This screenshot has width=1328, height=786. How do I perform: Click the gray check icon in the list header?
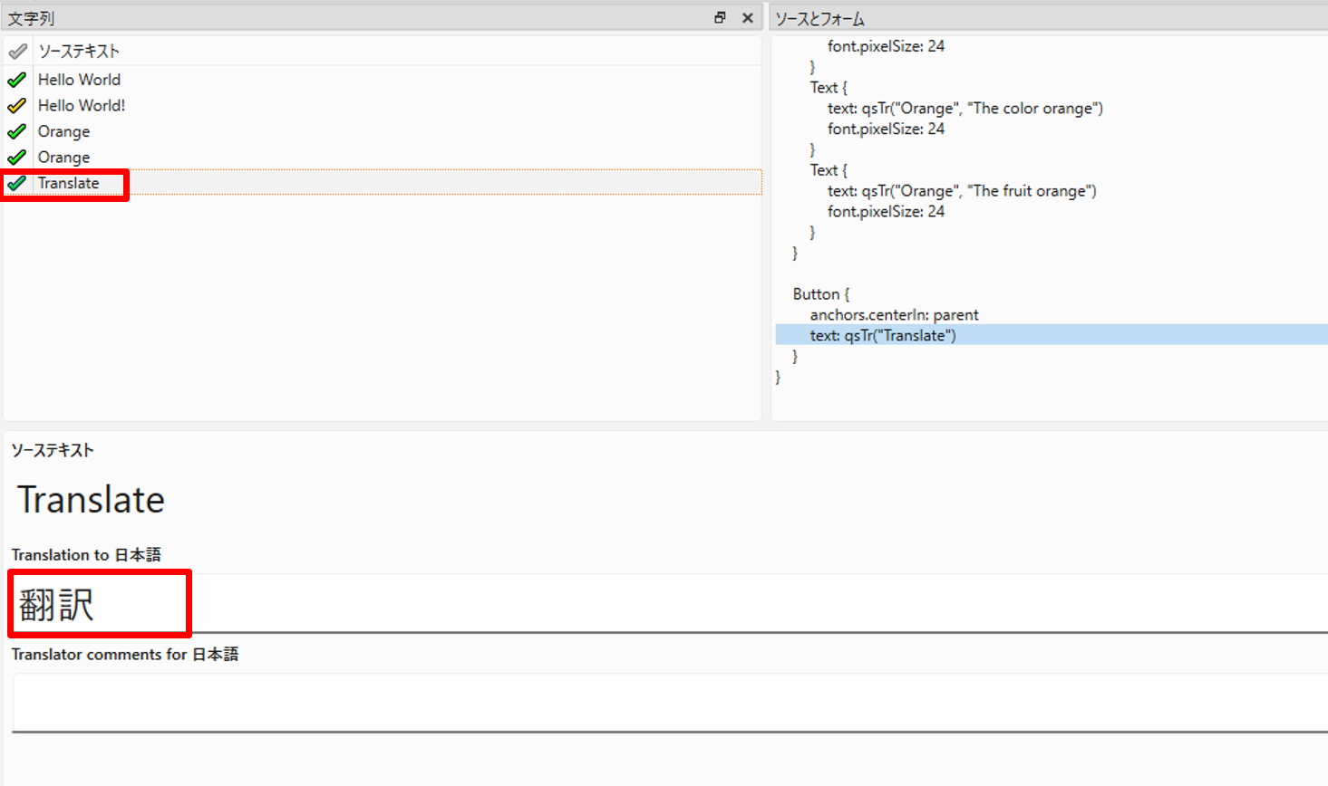(x=17, y=52)
